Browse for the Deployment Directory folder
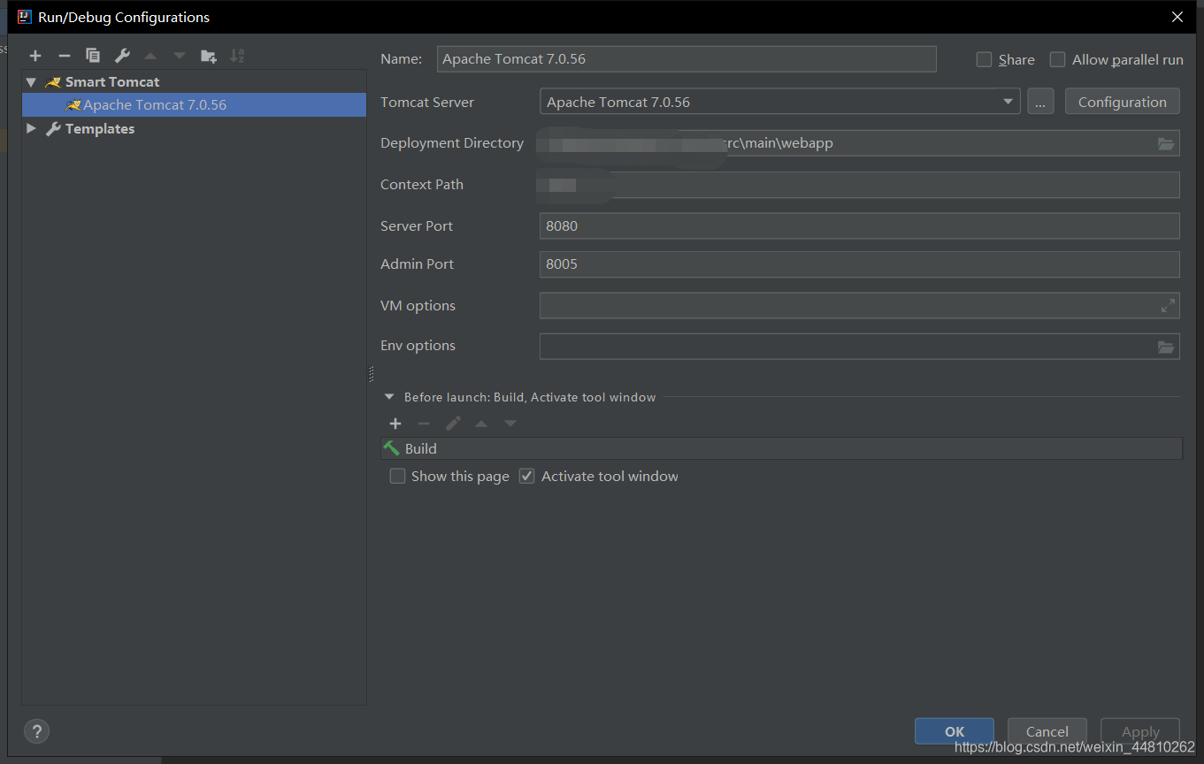The image size is (1204, 764). [x=1166, y=143]
